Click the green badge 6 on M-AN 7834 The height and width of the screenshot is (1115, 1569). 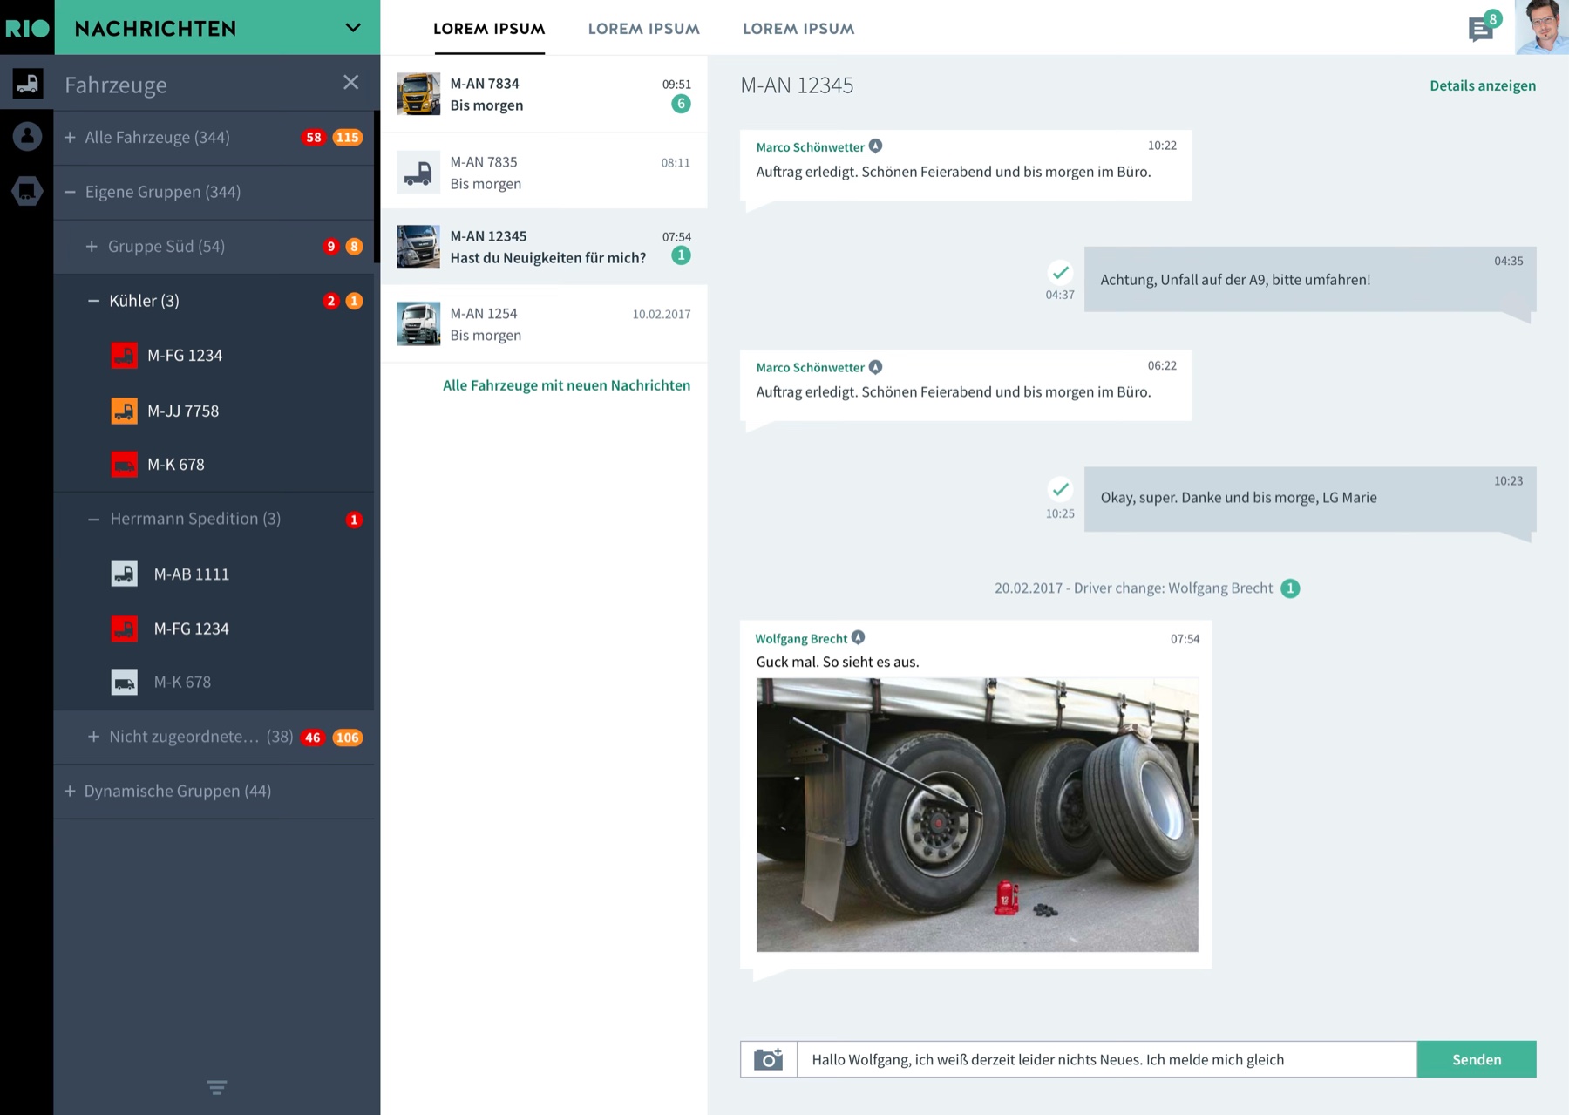pos(681,104)
